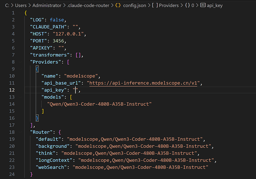Click the webSearch model value on line 23
This screenshot has width=256, height=179.
click(140, 167)
